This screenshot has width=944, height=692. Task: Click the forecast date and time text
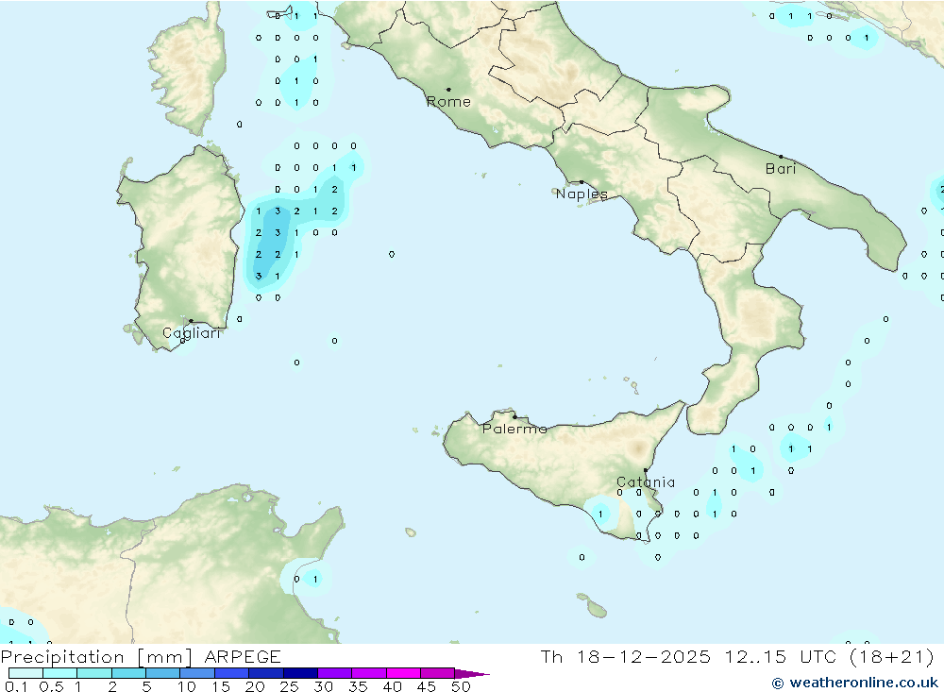click(736, 656)
